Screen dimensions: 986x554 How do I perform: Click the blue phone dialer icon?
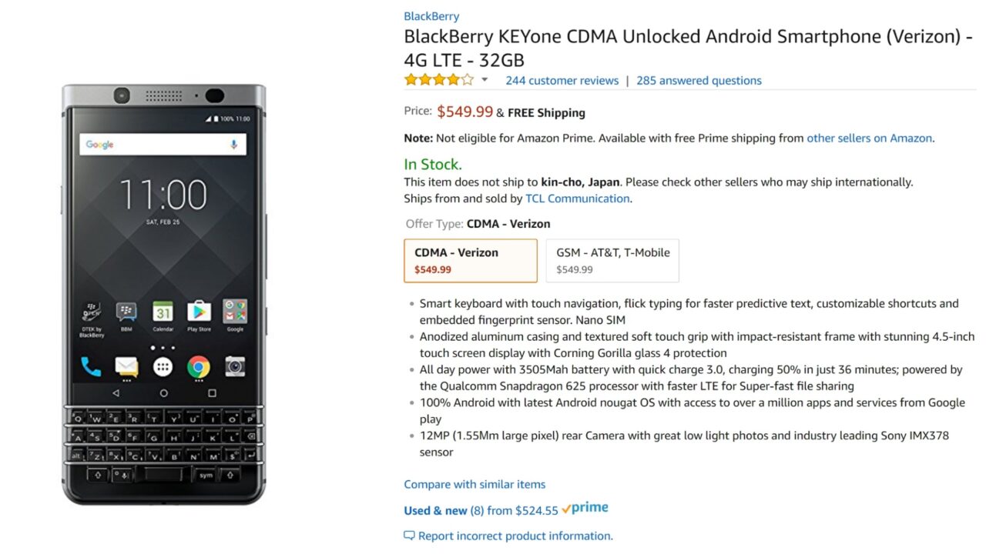[x=91, y=367]
